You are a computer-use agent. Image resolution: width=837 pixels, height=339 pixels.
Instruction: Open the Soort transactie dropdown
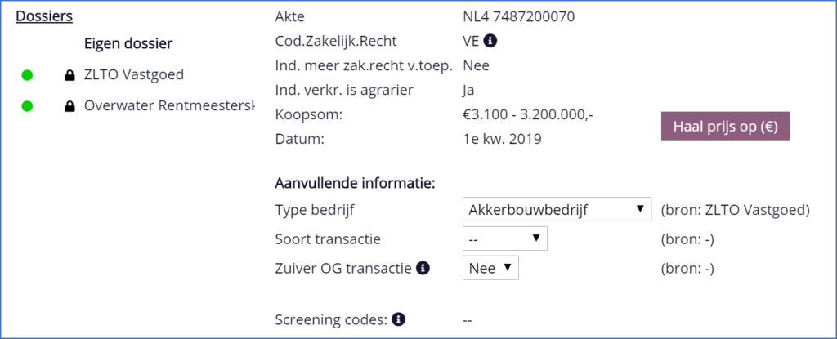504,239
